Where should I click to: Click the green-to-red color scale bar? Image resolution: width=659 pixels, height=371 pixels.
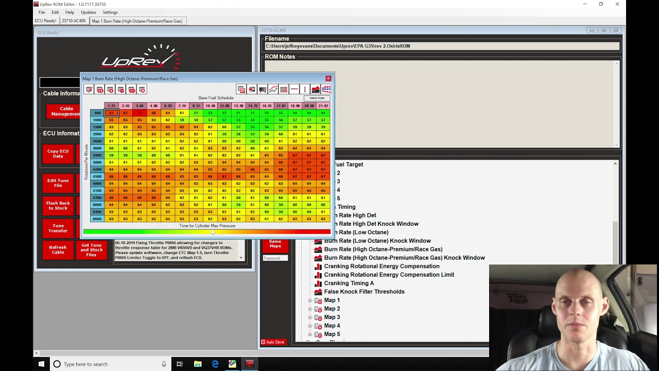coord(207,232)
